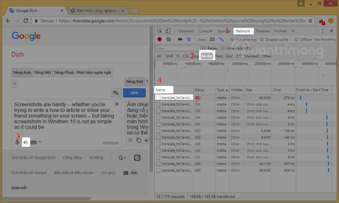Use large request rows view icon
This screenshot has width=339, height=203.
point(213,39)
